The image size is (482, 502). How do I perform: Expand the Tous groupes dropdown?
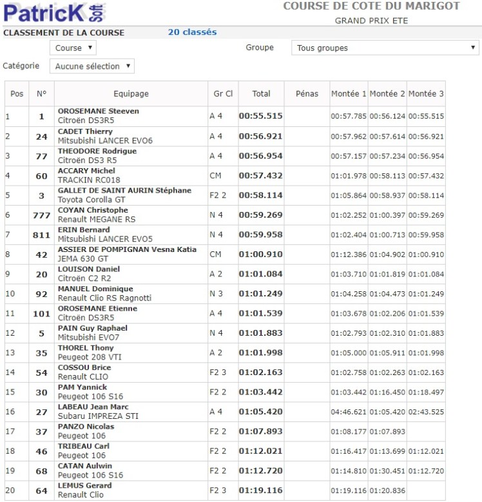385,48
